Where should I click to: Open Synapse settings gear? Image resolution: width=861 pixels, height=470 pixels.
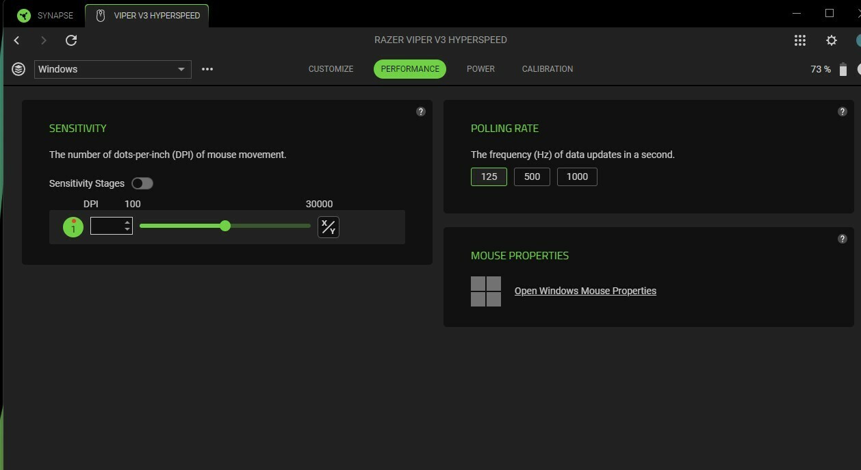click(x=832, y=40)
